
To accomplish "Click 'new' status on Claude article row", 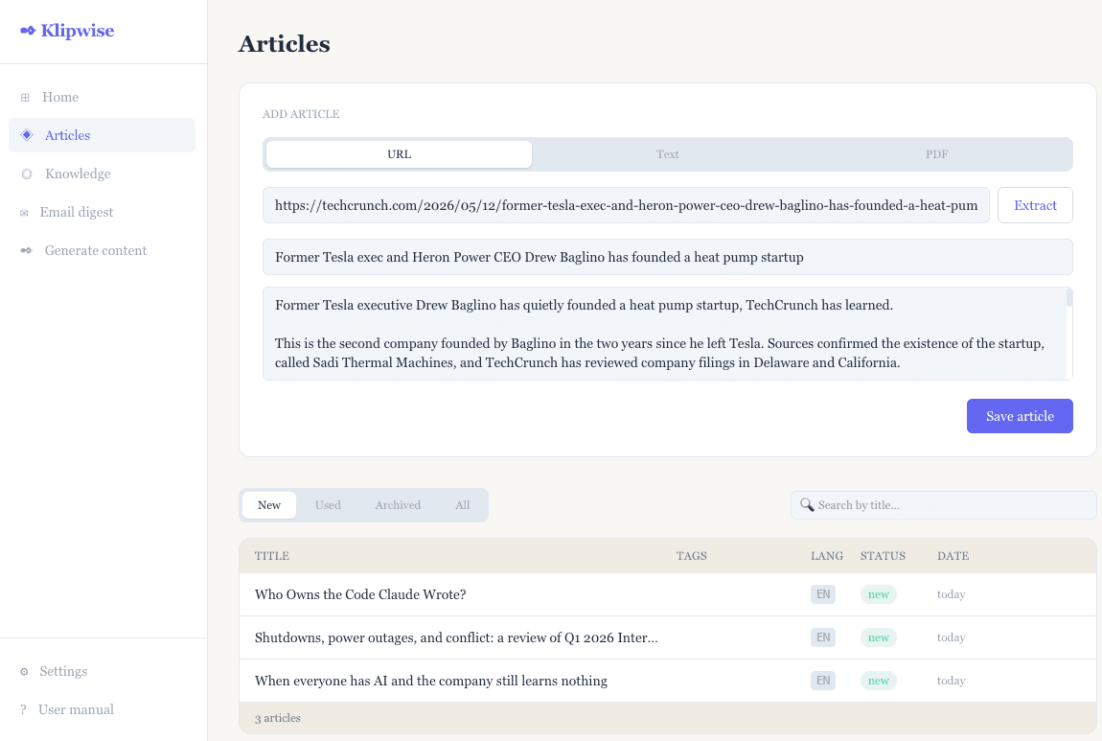I will coord(879,594).
